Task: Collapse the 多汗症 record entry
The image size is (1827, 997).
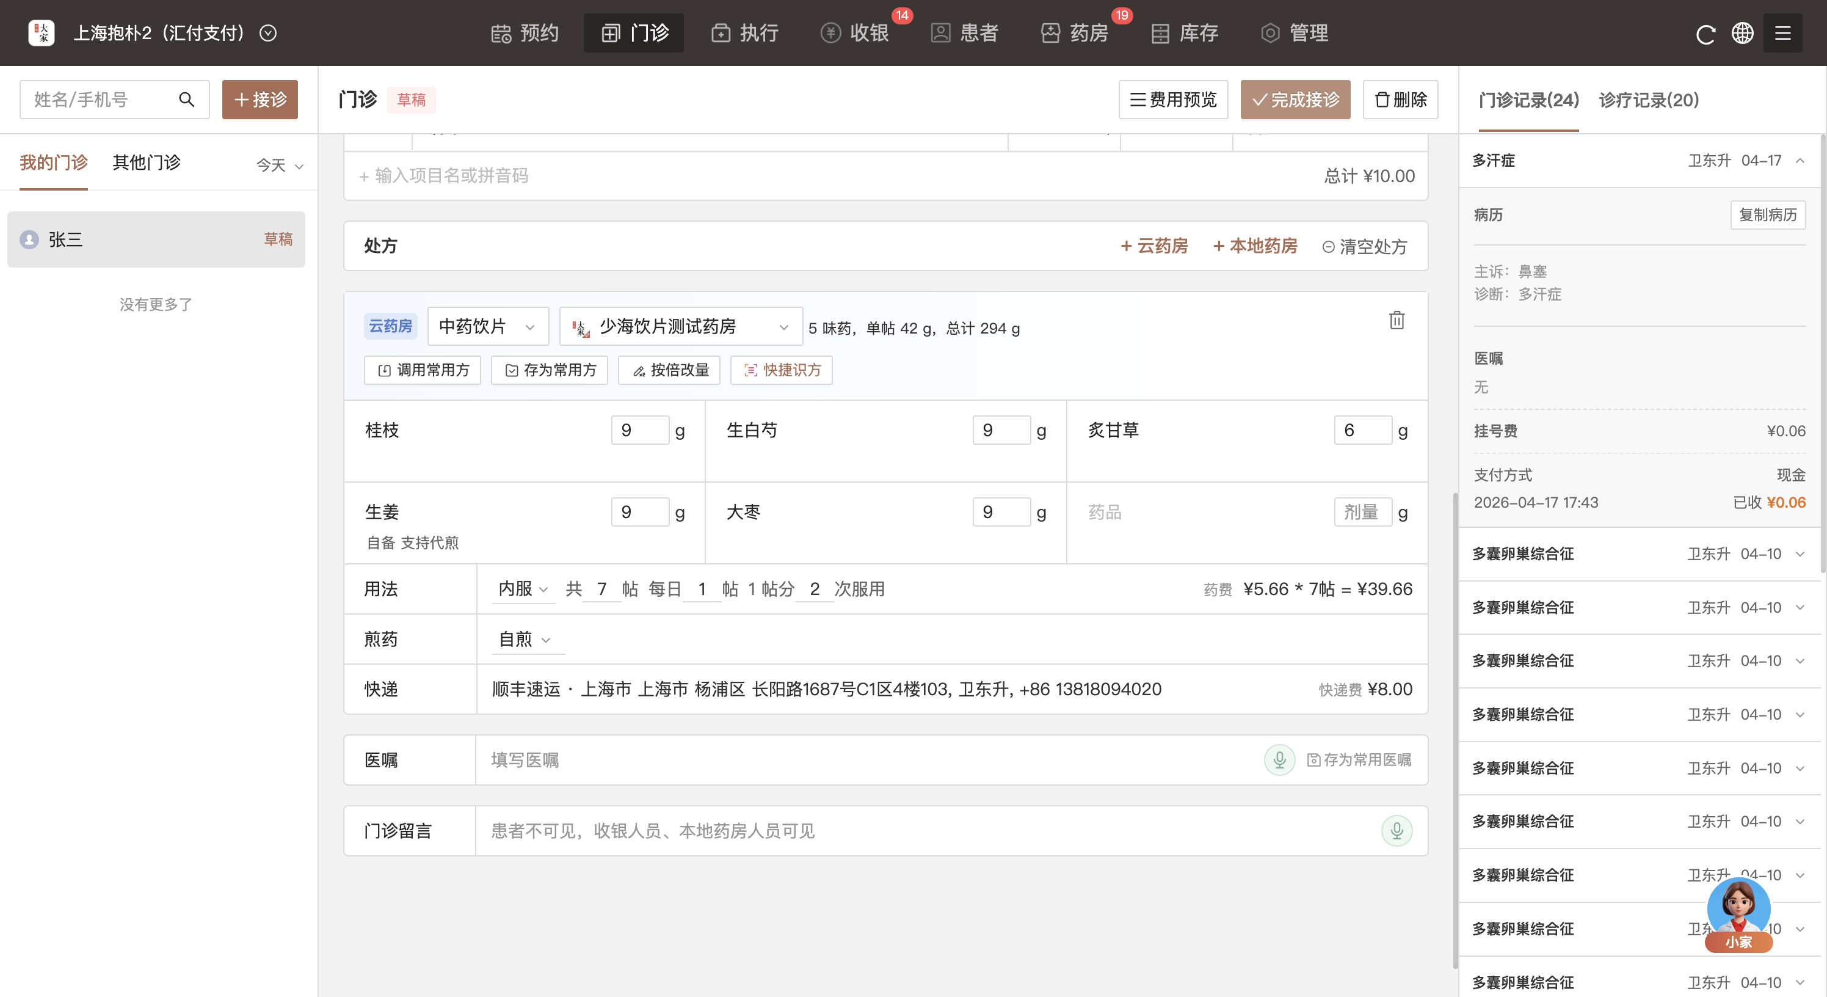Action: pos(1800,161)
